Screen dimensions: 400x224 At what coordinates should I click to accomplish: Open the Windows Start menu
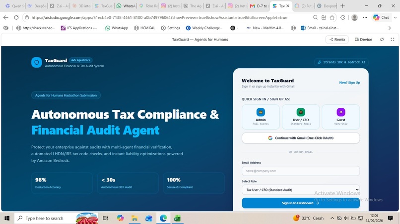pos(7,218)
